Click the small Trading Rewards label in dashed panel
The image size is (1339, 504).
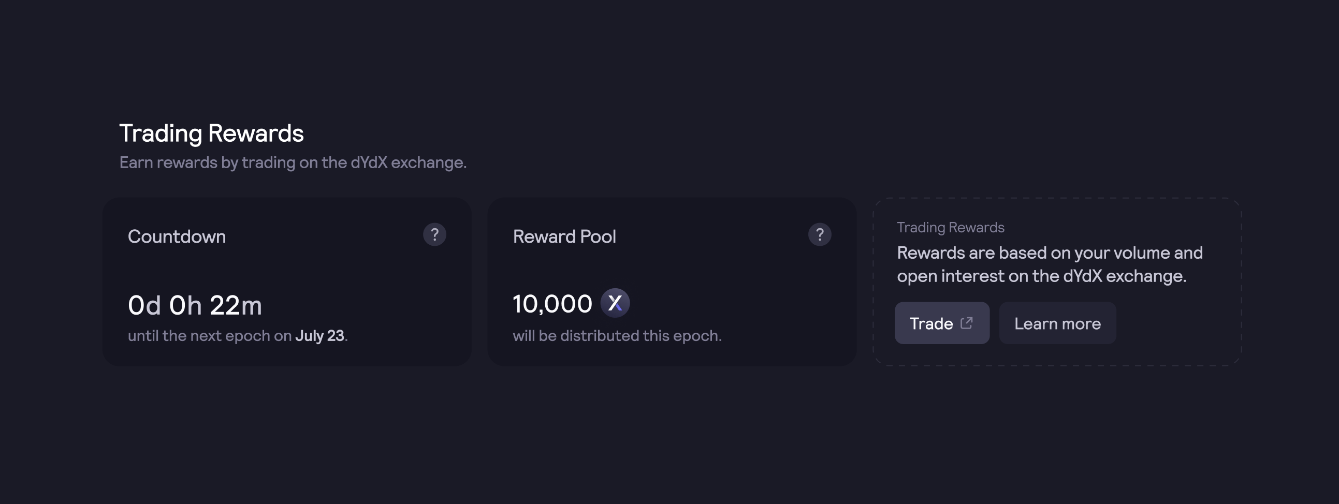click(x=951, y=227)
